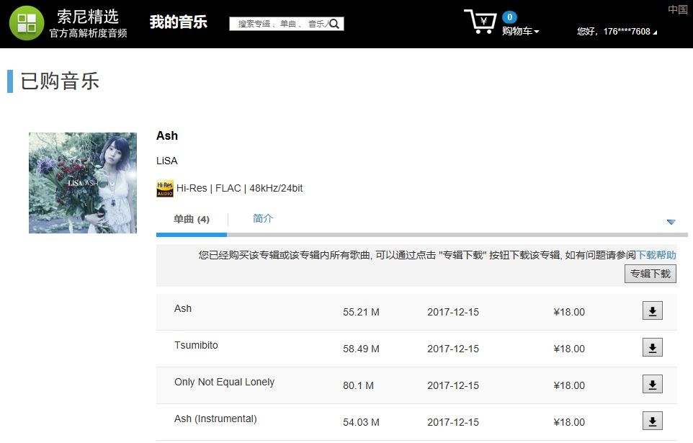Switch to the 单曲 (4) tab
Viewport: 693px width, 443px height.
192,219
